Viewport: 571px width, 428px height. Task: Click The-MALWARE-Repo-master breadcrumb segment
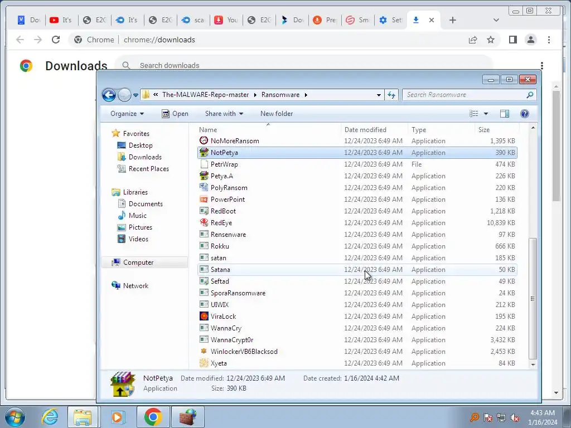[205, 95]
